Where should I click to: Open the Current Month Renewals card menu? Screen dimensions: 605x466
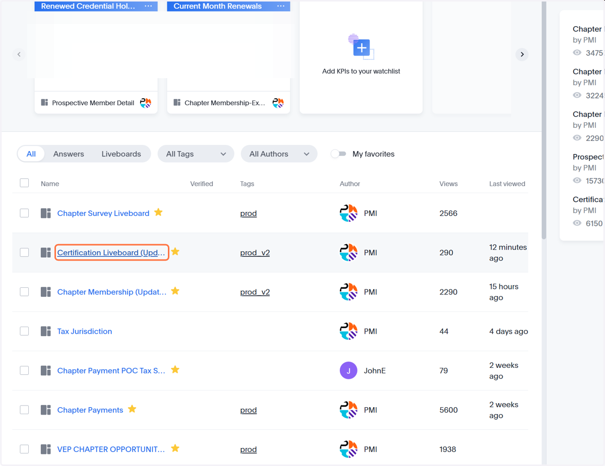point(281,6)
